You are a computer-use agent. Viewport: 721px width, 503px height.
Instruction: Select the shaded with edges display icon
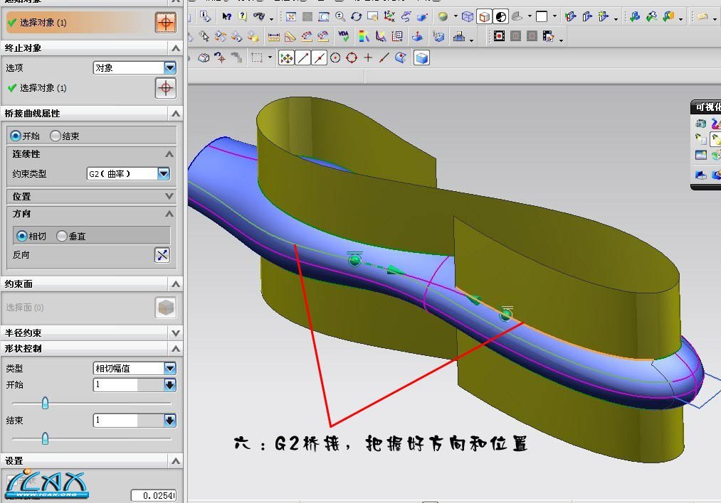484,16
